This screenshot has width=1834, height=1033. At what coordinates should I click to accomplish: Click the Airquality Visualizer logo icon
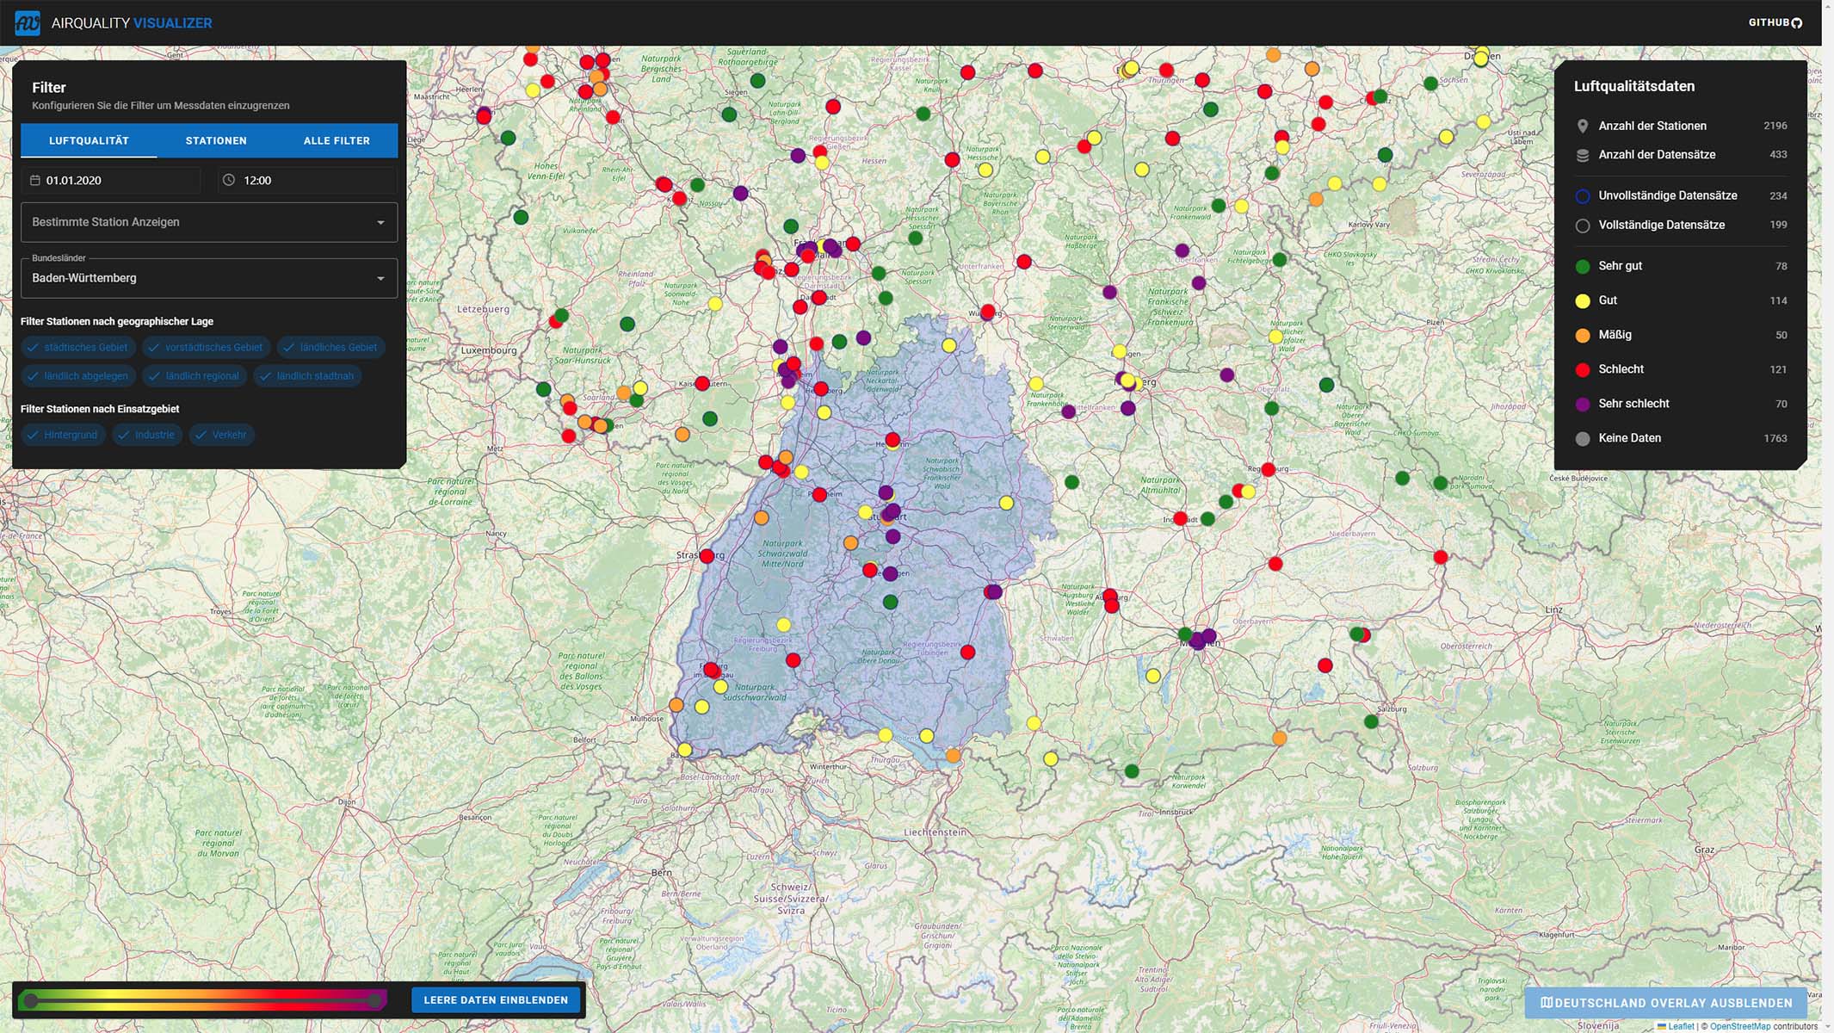pyautogui.click(x=27, y=22)
